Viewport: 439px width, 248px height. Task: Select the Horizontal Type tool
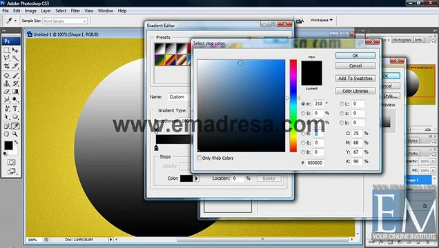pyautogui.click(x=15, y=109)
